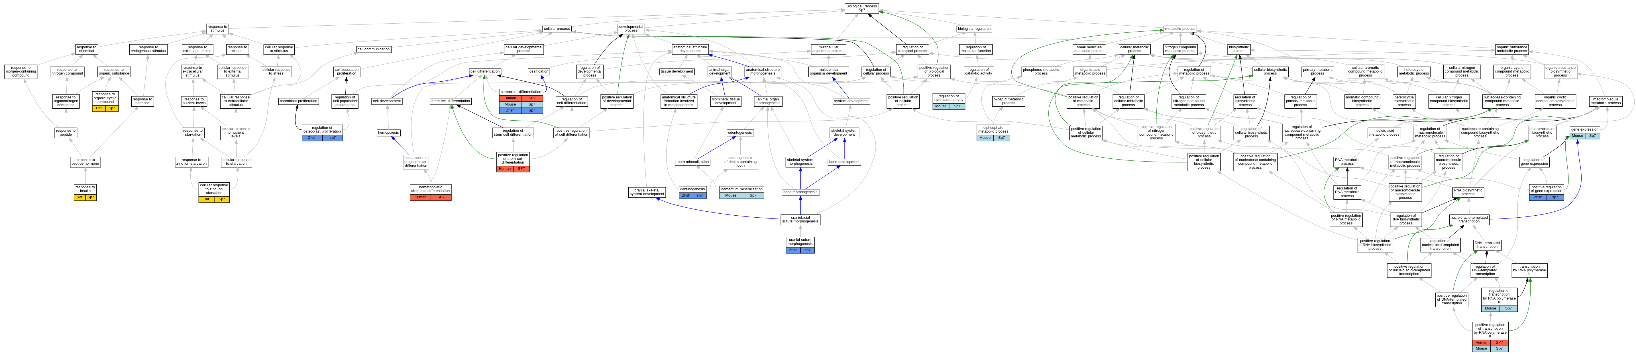1636x355 pixels.
Task: Click the 'diphosphate metabolic process' node label
Action: (993, 129)
